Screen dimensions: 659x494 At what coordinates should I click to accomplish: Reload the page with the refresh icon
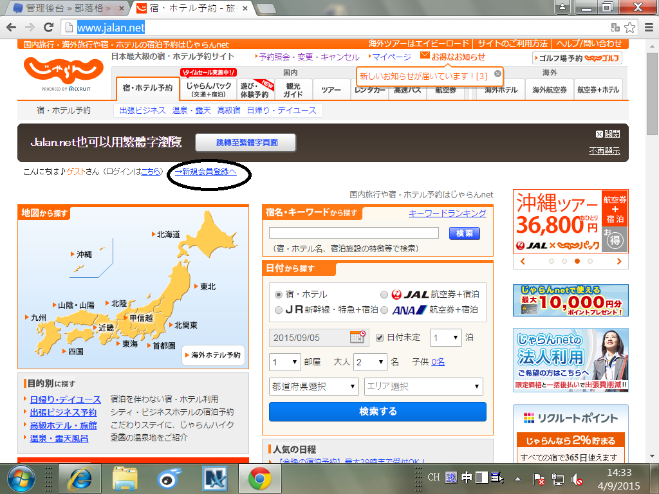point(49,28)
